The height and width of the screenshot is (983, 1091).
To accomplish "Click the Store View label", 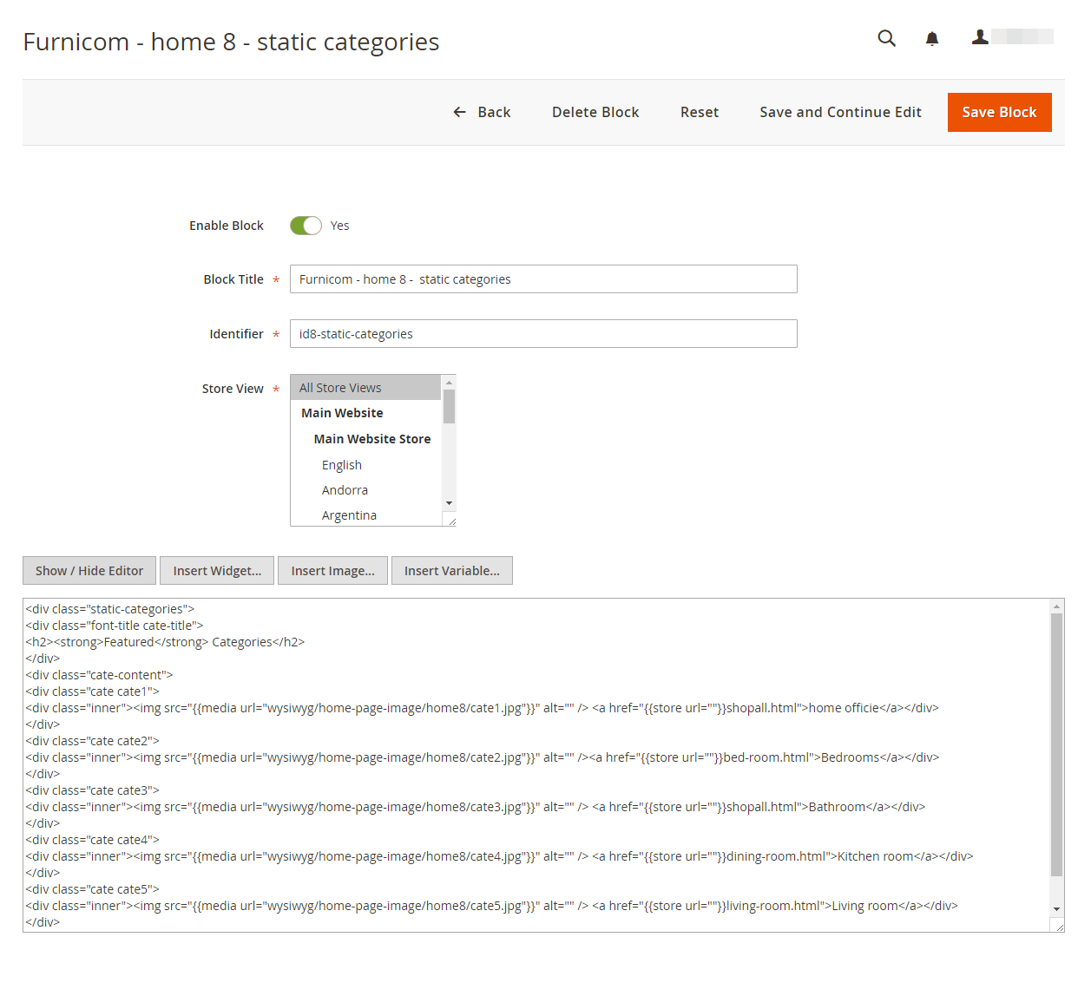I will coord(233,389).
